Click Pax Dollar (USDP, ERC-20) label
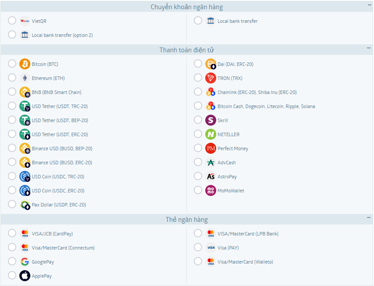Image resolution: width=374 pixels, height=286 pixels. click(x=59, y=205)
